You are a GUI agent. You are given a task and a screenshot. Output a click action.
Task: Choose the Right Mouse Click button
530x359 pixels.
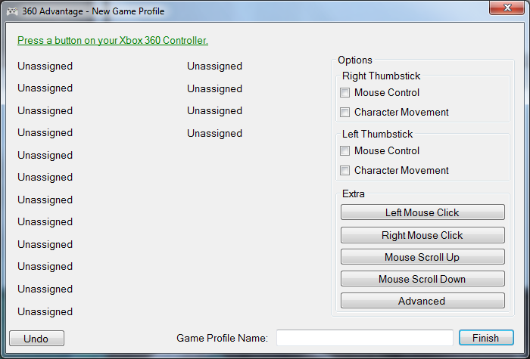[422, 235]
